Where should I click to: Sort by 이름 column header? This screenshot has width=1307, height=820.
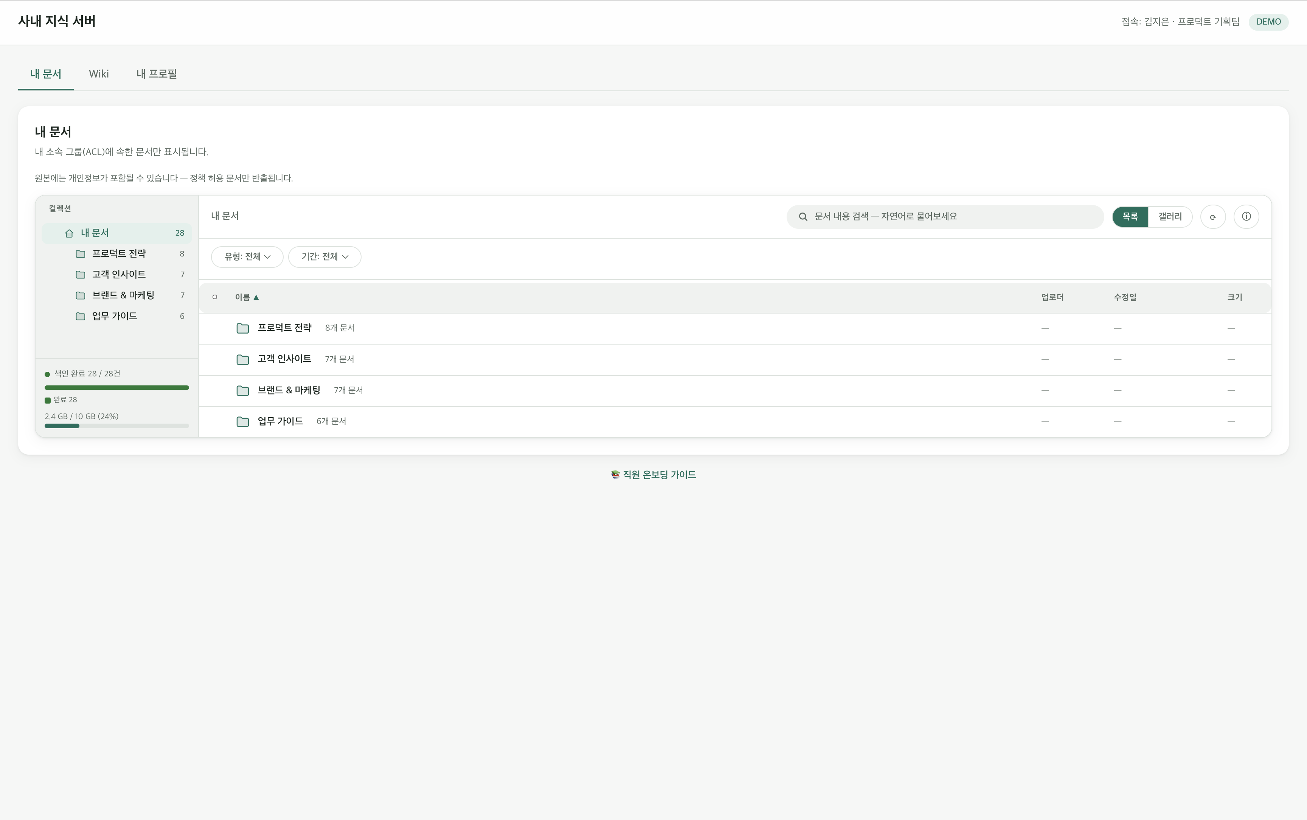[247, 297]
